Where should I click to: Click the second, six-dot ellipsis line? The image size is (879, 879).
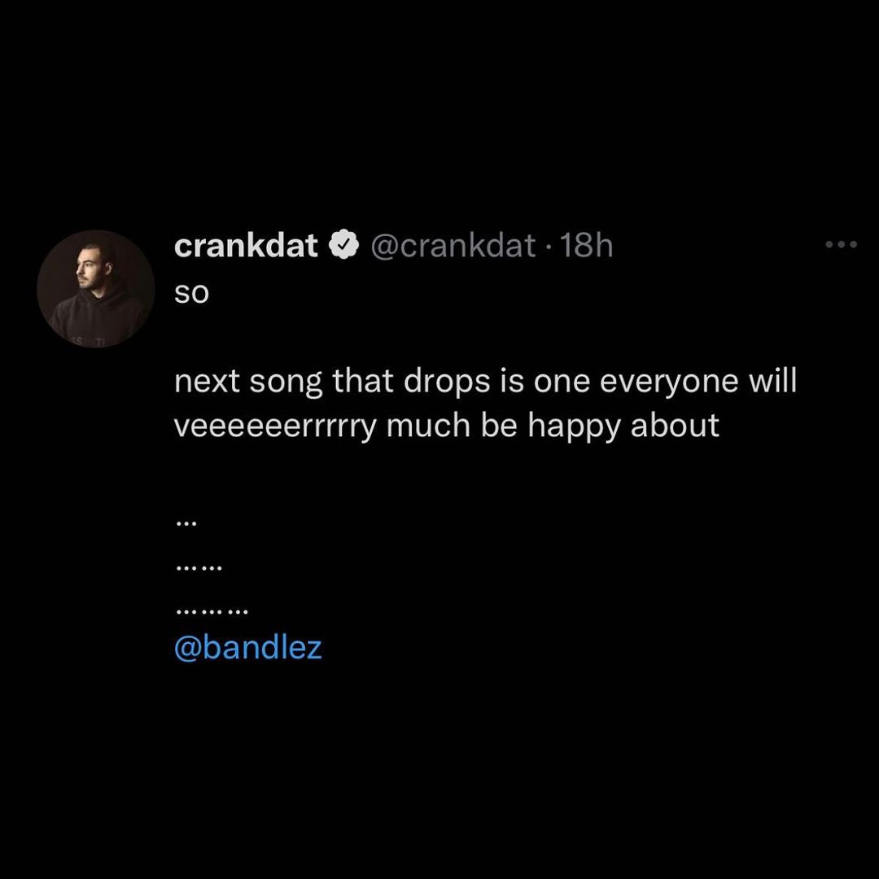pyautogui.click(x=199, y=567)
